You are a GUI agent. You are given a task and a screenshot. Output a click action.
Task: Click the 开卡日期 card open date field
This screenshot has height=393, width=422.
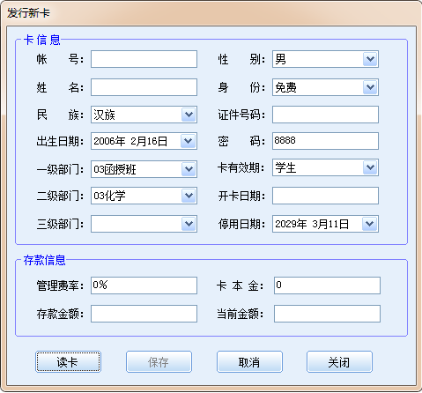point(325,196)
